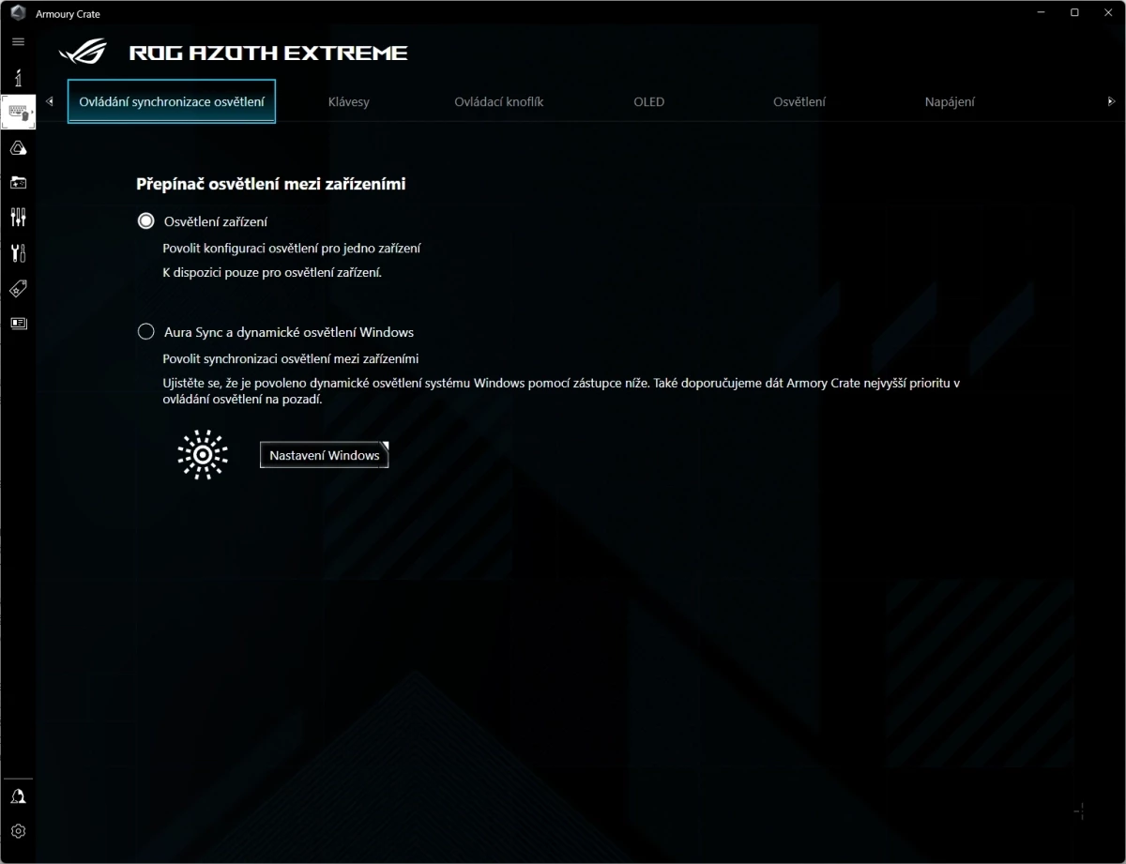Click the dynamic lighting sun icon
This screenshot has height=864, width=1126.
[203, 455]
